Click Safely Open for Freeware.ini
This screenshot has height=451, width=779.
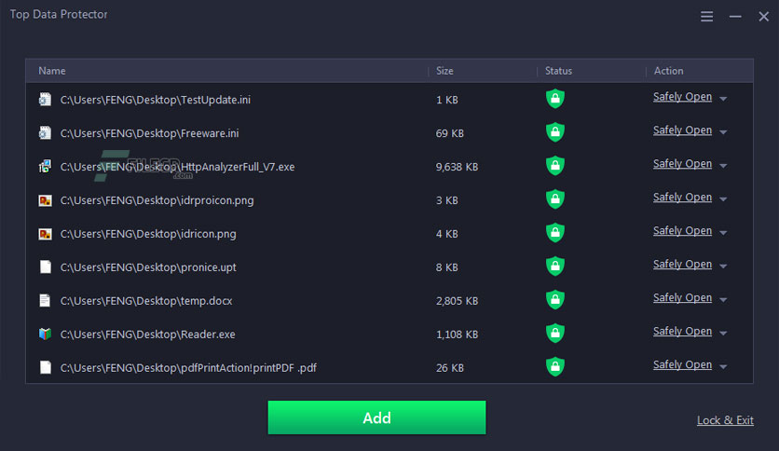(x=682, y=130)
